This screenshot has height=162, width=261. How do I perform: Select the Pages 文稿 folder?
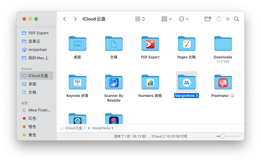tap(186, 44)
